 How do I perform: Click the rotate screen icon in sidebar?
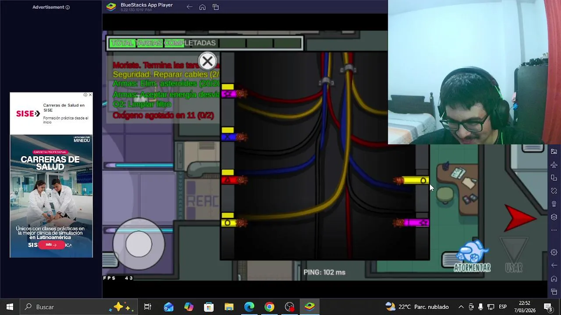tap(554, 191)
